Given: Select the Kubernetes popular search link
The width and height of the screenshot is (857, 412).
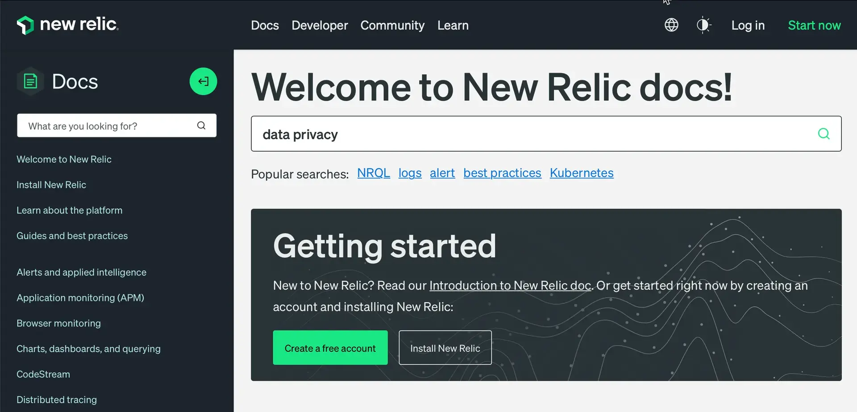Looking at the screenshot, I should 581,173.
